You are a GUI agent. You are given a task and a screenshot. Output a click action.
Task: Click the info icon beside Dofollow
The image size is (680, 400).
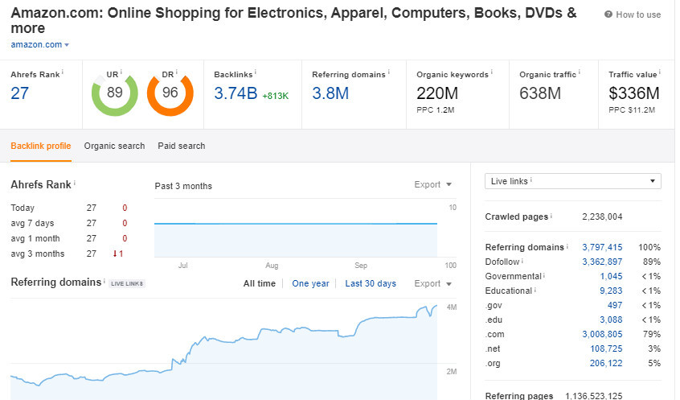pos(522,261)
